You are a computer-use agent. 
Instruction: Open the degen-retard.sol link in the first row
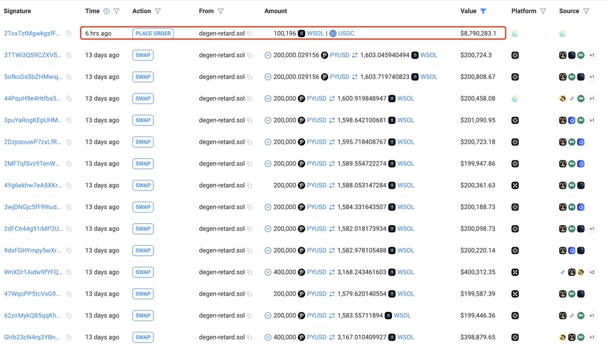coord(221,33)
